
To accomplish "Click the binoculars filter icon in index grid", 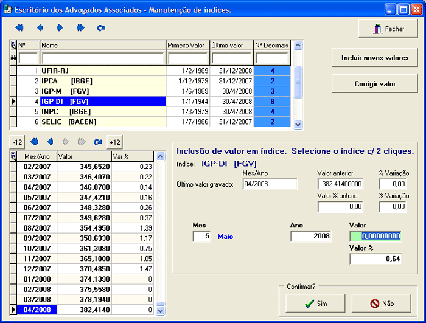I will [13, 58].
